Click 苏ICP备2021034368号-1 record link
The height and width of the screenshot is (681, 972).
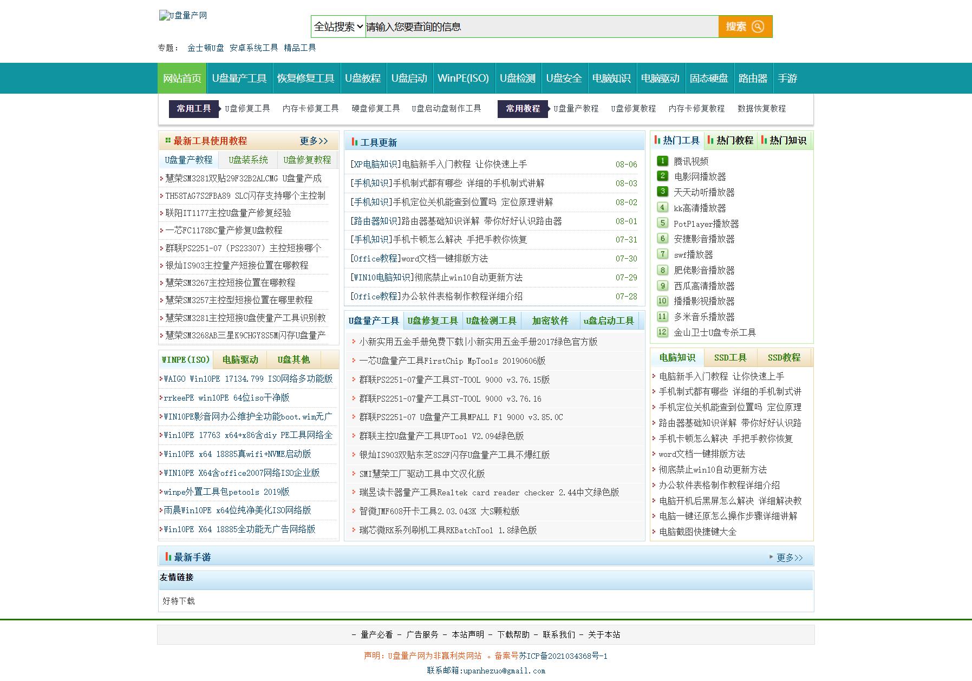[x=563, y=656]
